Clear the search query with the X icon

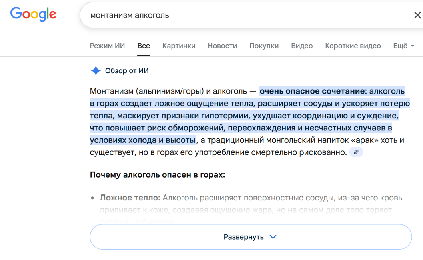(x=418, y=15)
